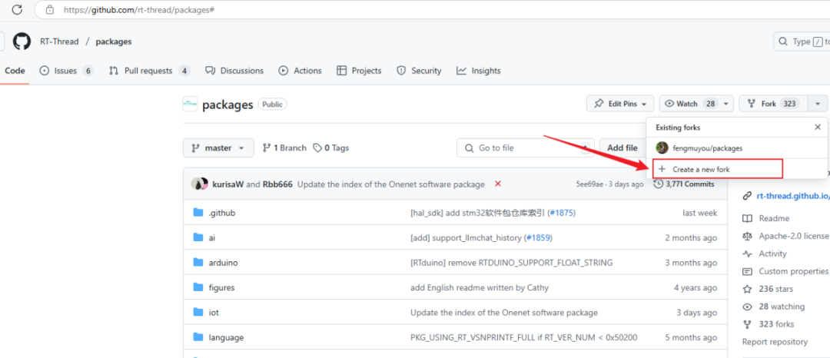Click the RTduino remove FLOAT_STRING commit message
The height and width of the screenshot is (358, 830).
(x=512, y=262)
